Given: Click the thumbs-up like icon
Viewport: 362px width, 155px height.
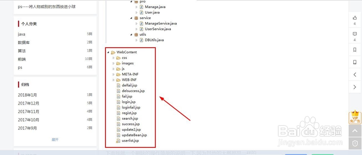Looking at the screenshot, I should 355,18.
